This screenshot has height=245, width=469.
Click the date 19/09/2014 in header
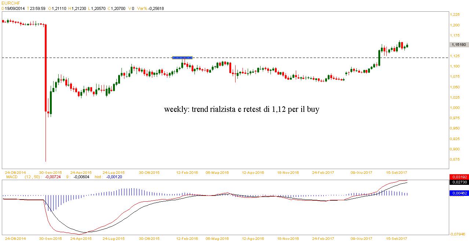point(15,8)
